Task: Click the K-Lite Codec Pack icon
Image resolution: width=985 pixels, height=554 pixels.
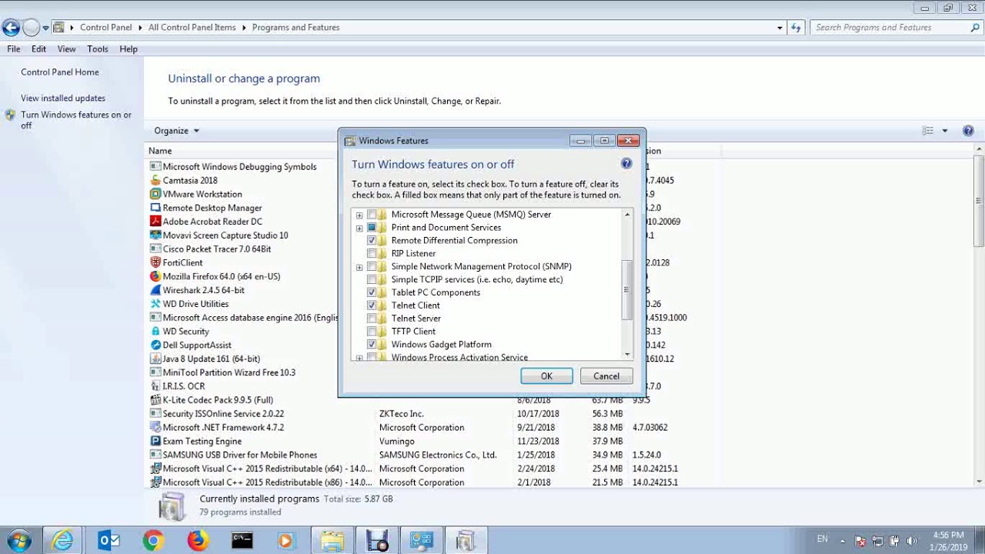Action: point(155,400)
